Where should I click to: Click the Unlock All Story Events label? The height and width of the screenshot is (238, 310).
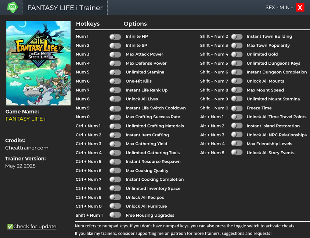tap(270, 152)
